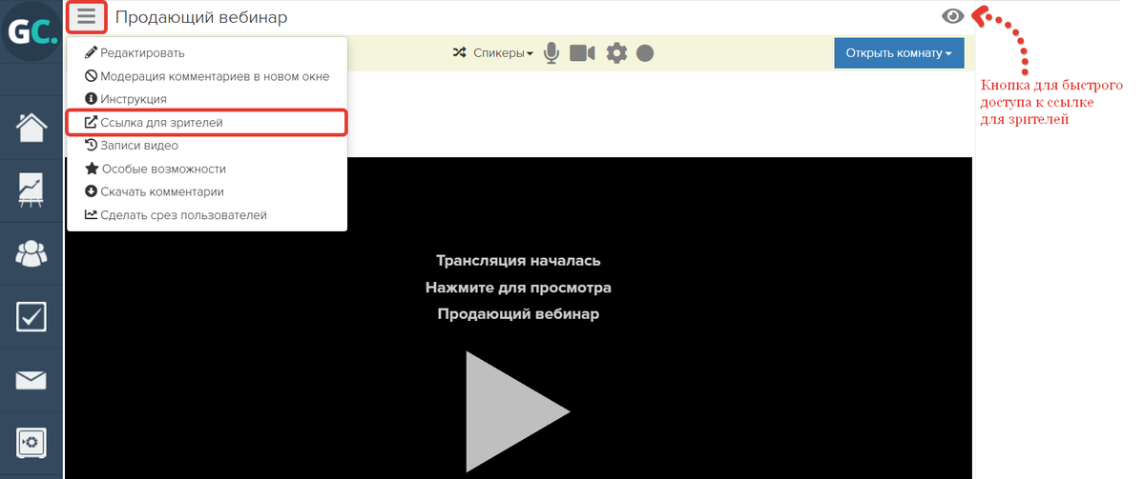Open the users group sidebar icon

[31, 253]
